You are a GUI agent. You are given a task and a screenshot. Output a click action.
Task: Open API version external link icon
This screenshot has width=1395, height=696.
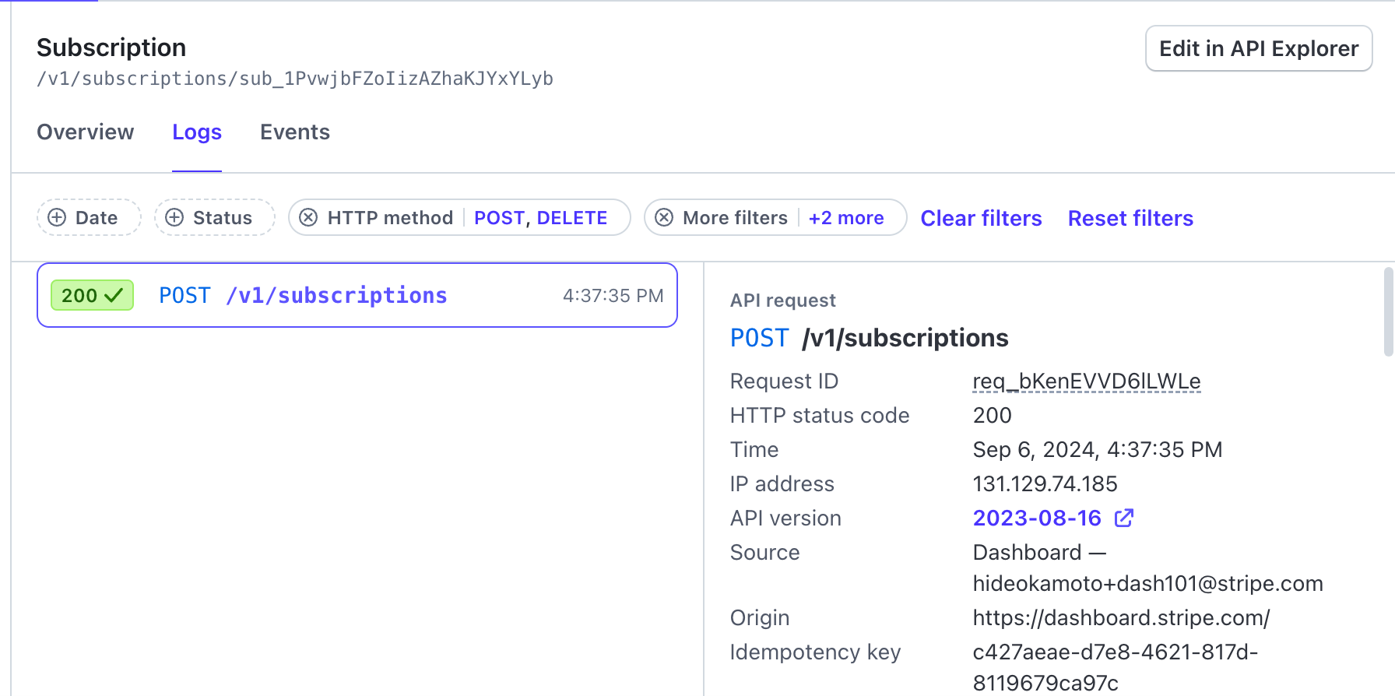click(x=1124, y=518)
